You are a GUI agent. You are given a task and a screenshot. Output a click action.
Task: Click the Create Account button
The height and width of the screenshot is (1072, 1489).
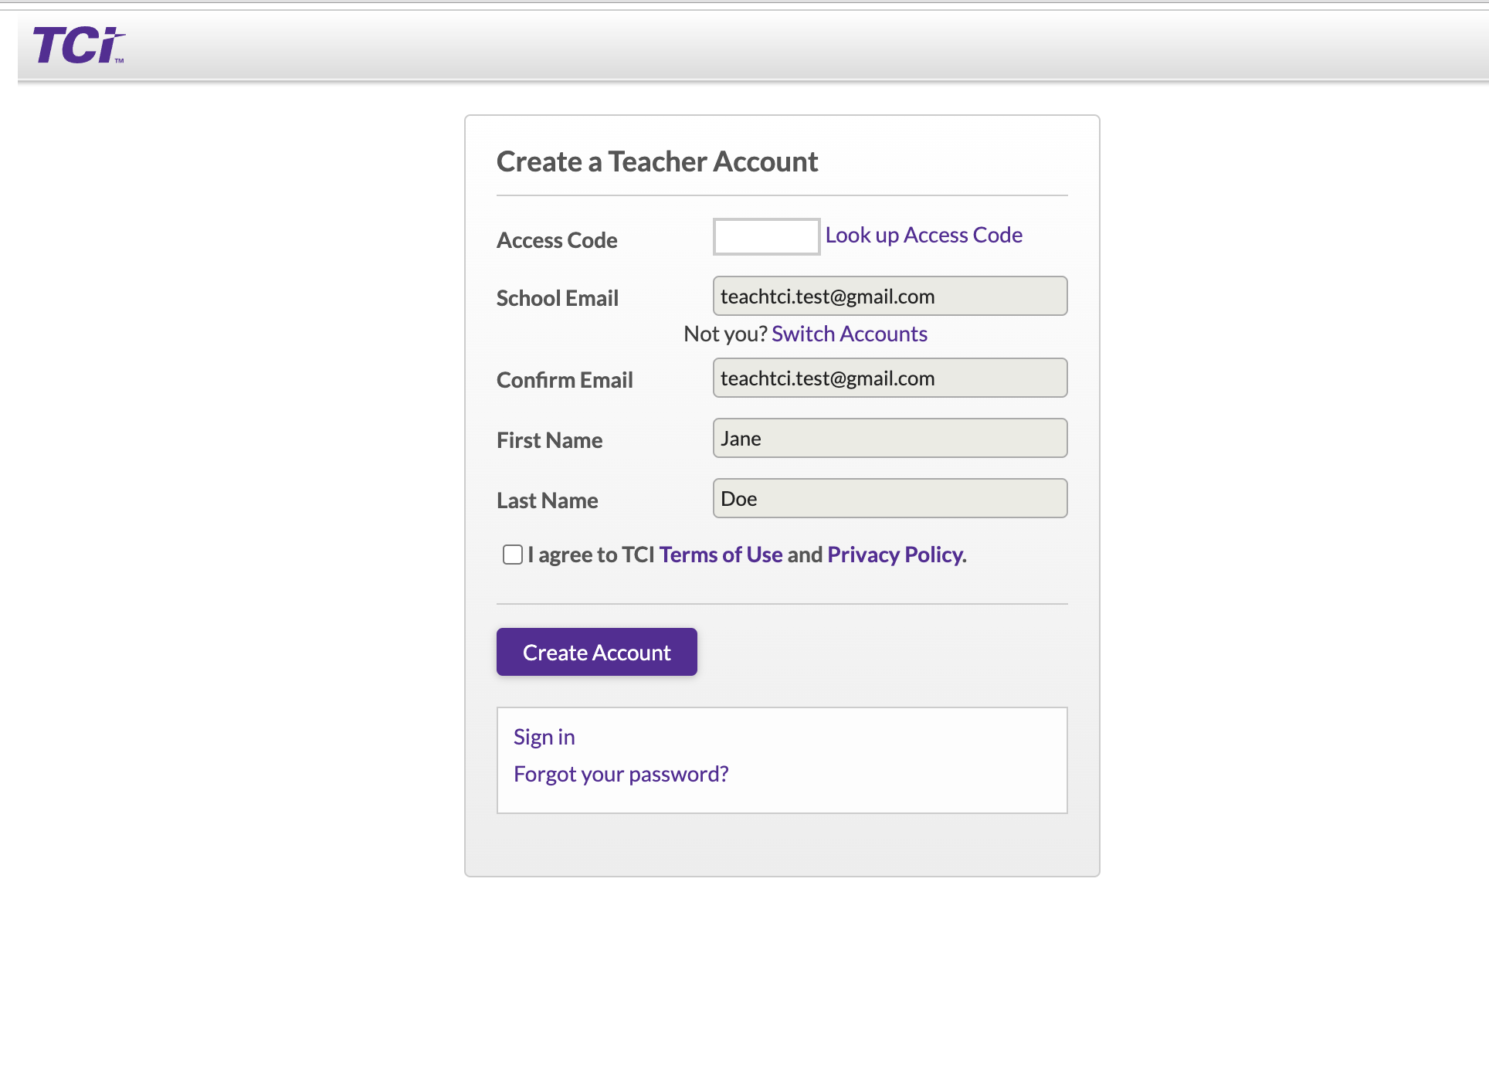coord(596,652)
